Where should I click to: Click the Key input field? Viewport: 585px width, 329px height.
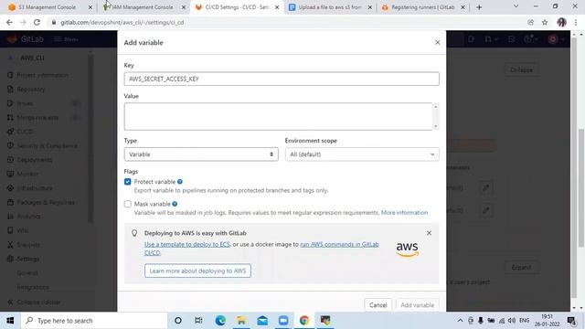click(x=282, y=79)
